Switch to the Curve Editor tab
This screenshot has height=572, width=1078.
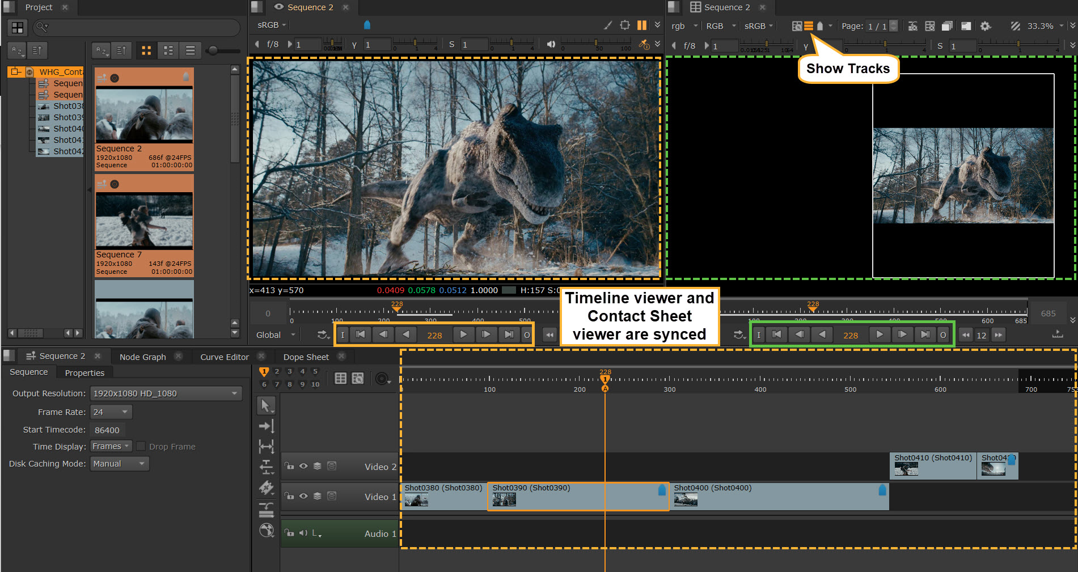click(x=225, y=357)
